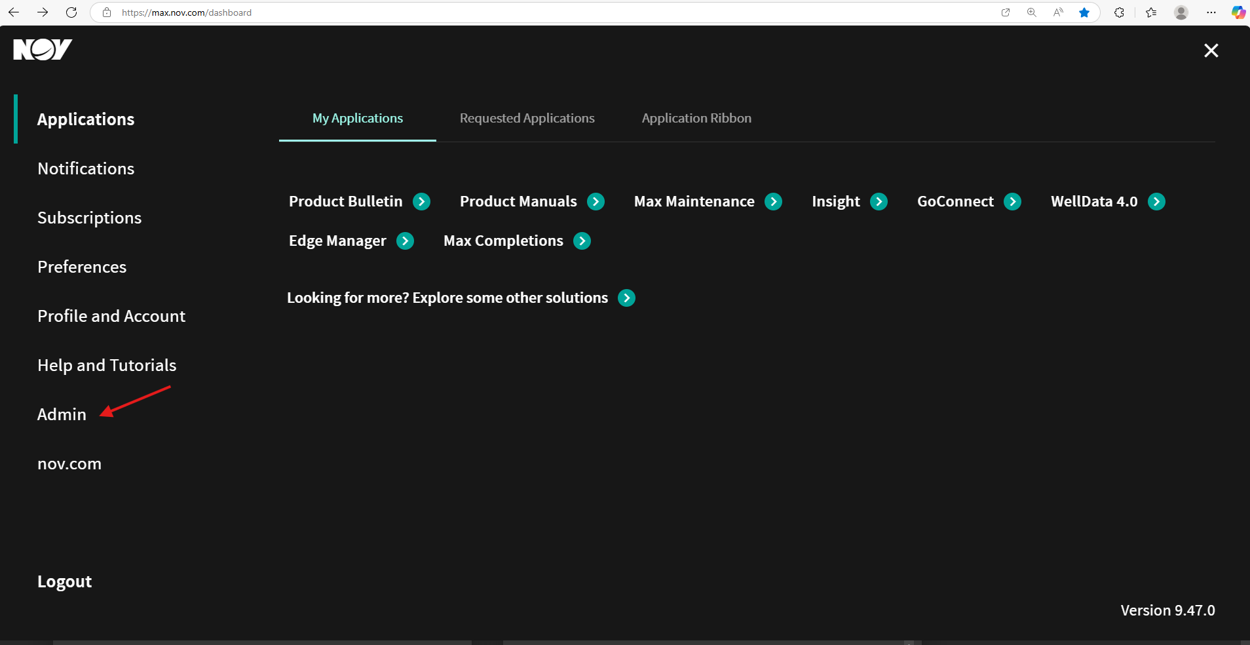Open the Max Completions application

tap(503, 241)
